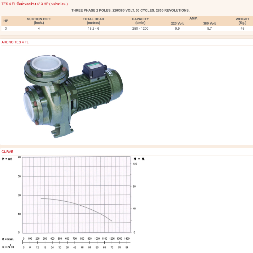Click the TES 4 FL product title
The width and height of the screenshot is (253, 253).
(x=35, y=4)
